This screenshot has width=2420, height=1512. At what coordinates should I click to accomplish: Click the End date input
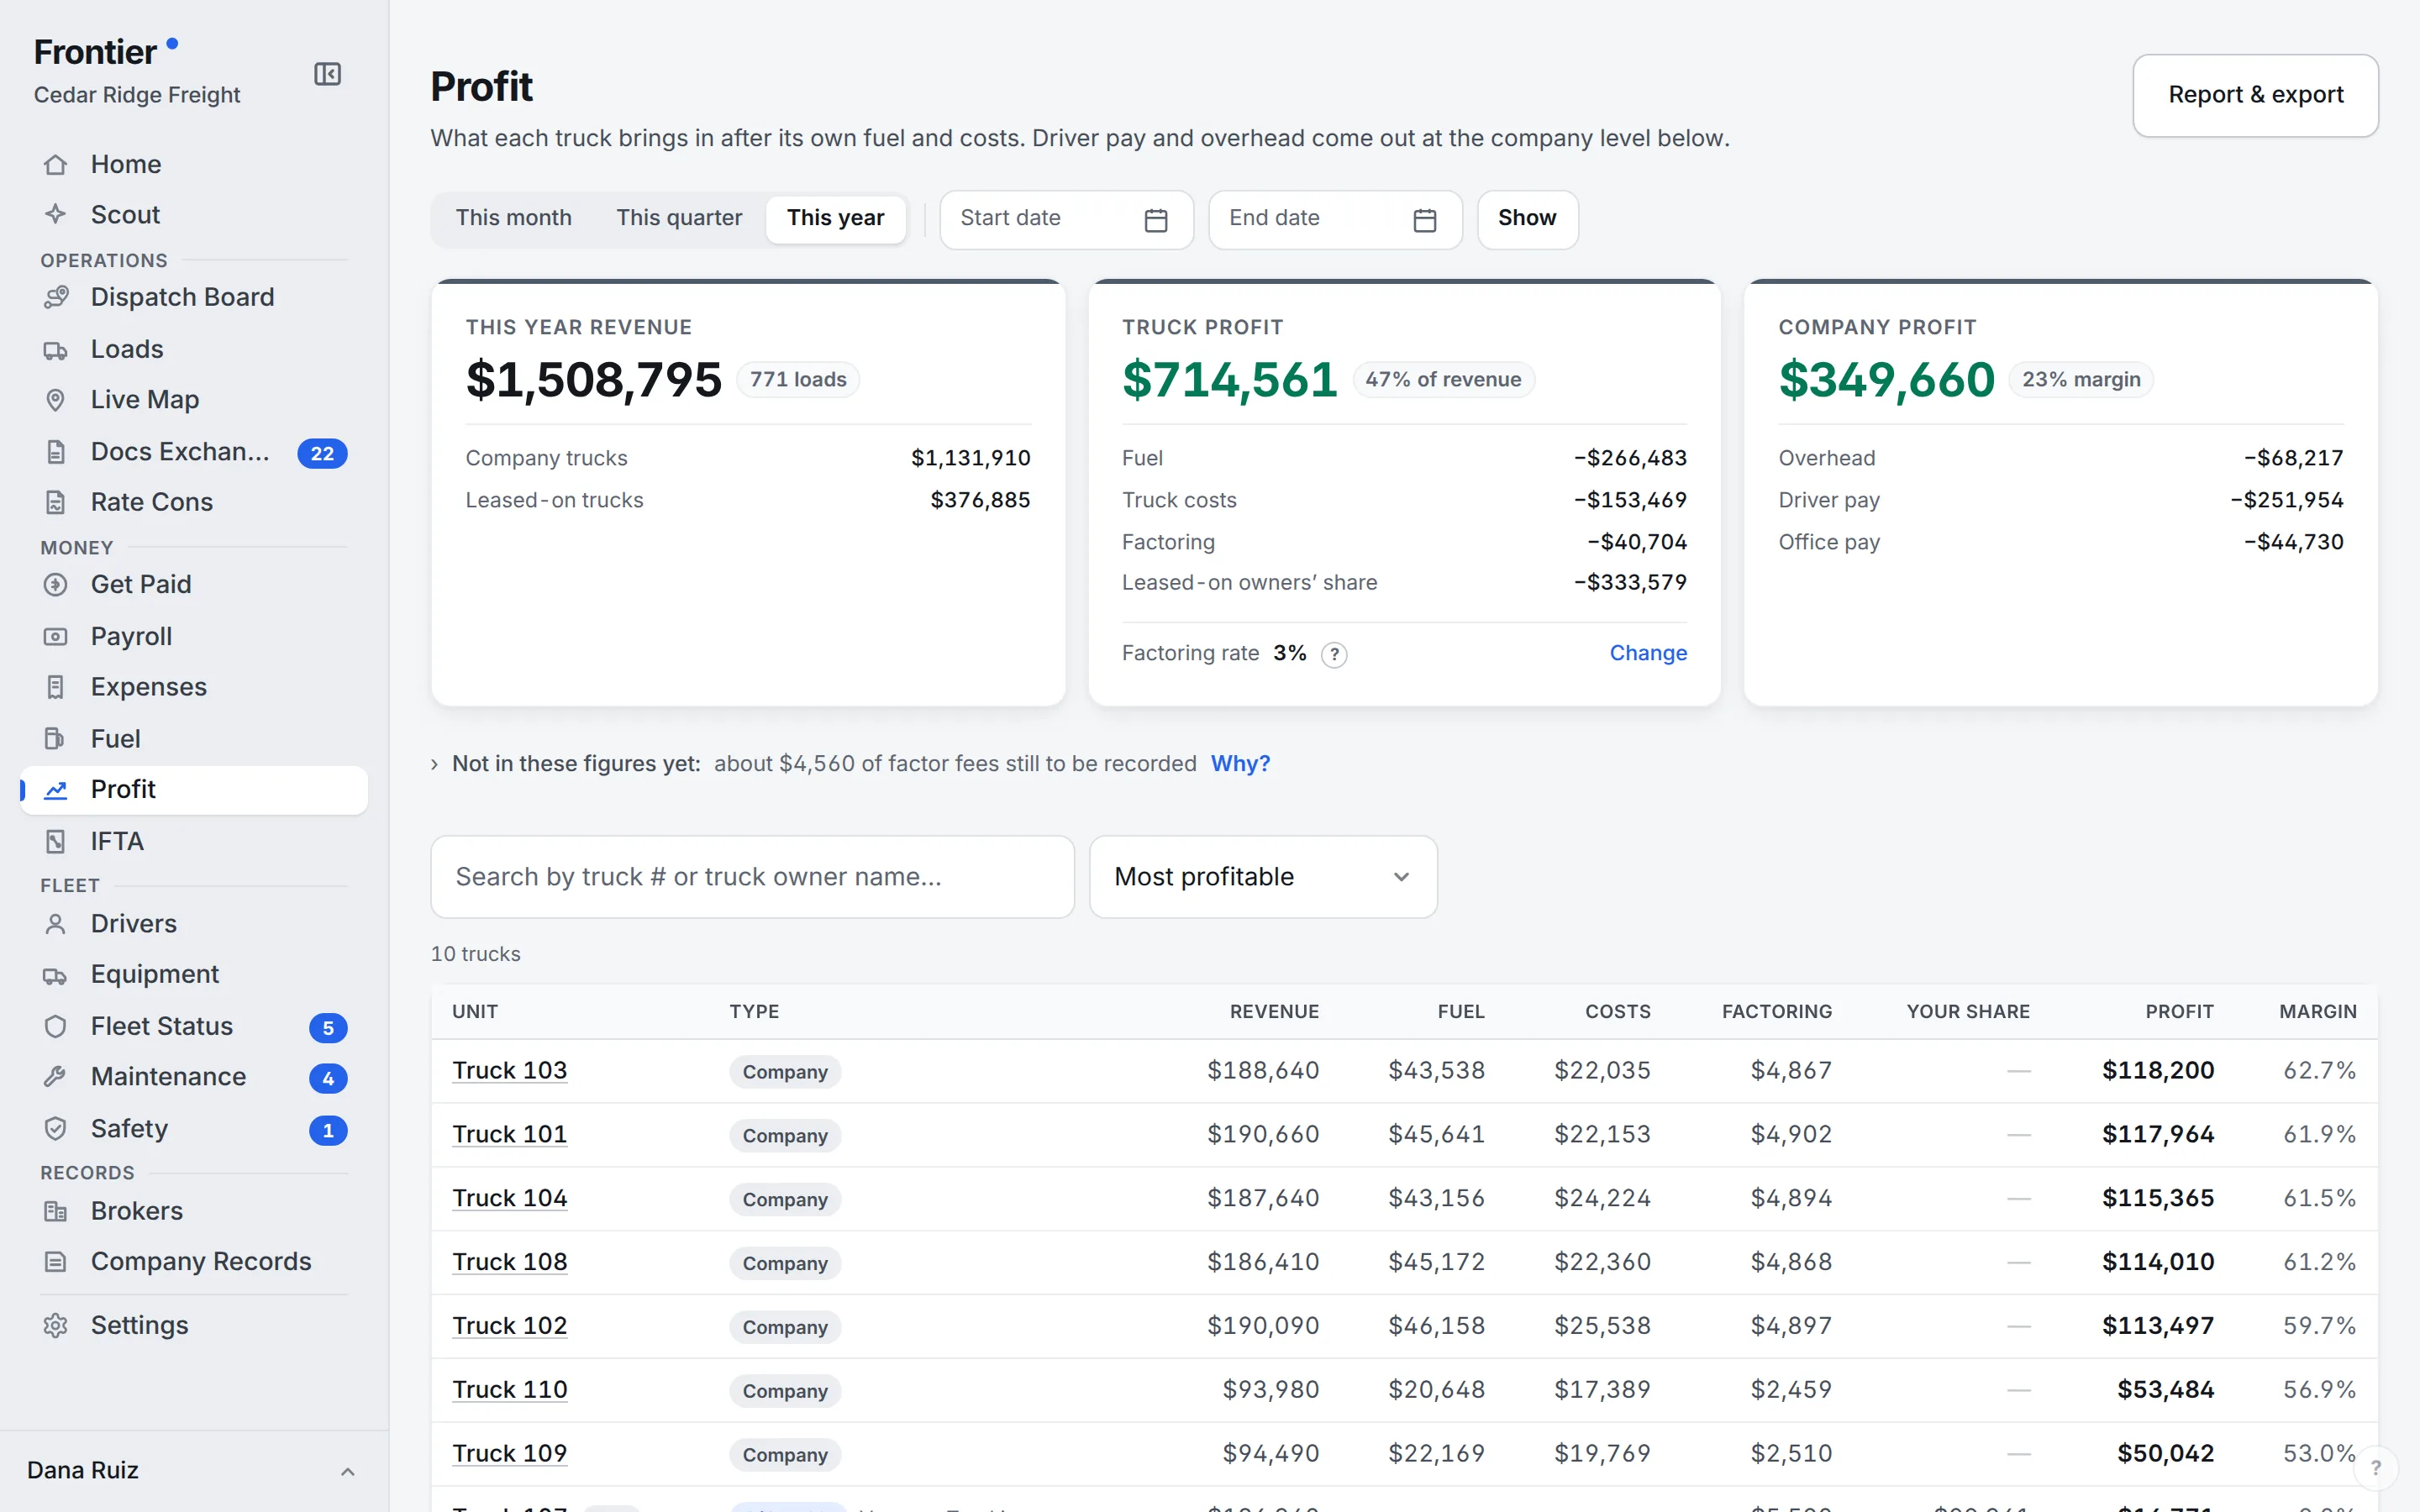pyautogui.click(x=1335, y=219)
